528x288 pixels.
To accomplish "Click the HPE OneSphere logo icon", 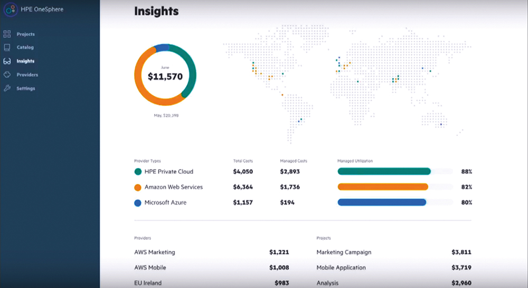I will (x=11, y=9).
